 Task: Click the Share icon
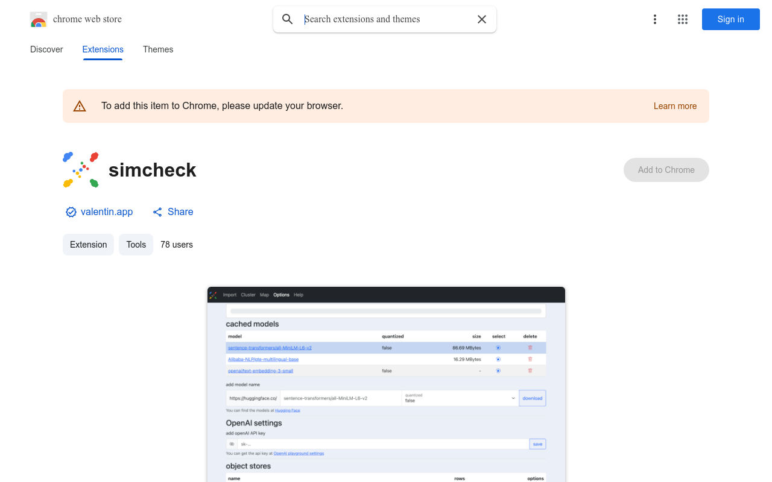(x=157, y=212)
